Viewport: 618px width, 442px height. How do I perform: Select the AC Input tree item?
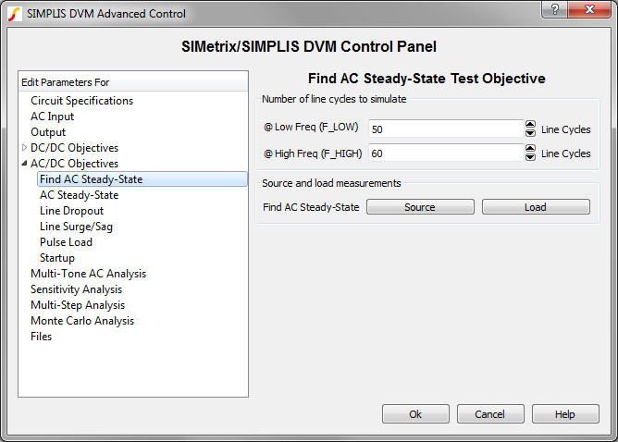[x=52, y=117]
